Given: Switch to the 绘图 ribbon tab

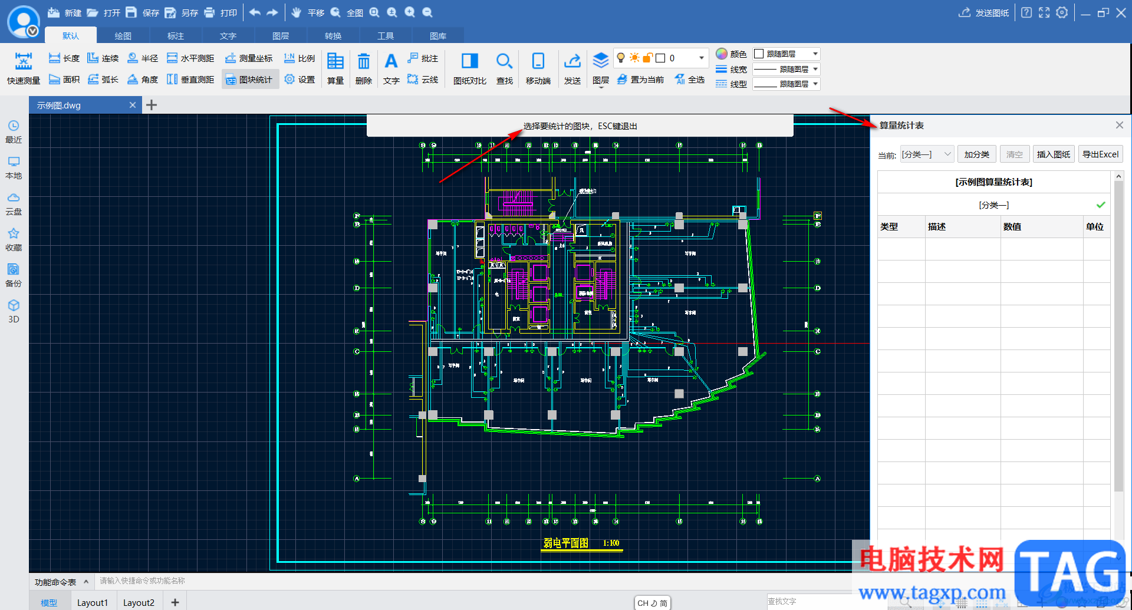Looking at the screenshot, I should pyautogui.click(x=123, y=36).
